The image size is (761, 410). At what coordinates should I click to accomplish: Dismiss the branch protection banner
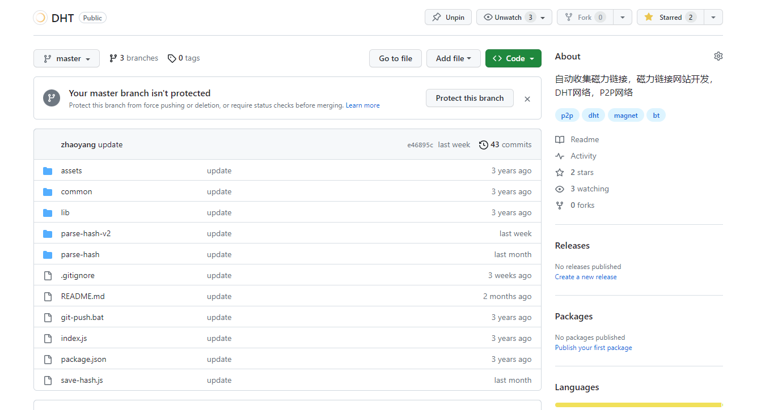point(527,99)
